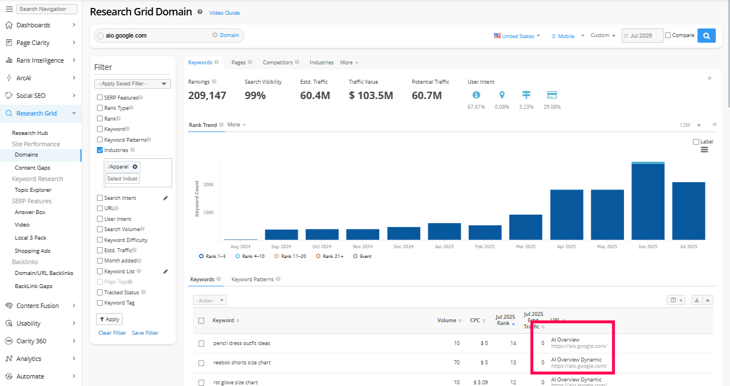The width and height of the screenshot is (730, 386).
Task: Open the Apply Saved Filter dropdown
Action: point(132,84)
